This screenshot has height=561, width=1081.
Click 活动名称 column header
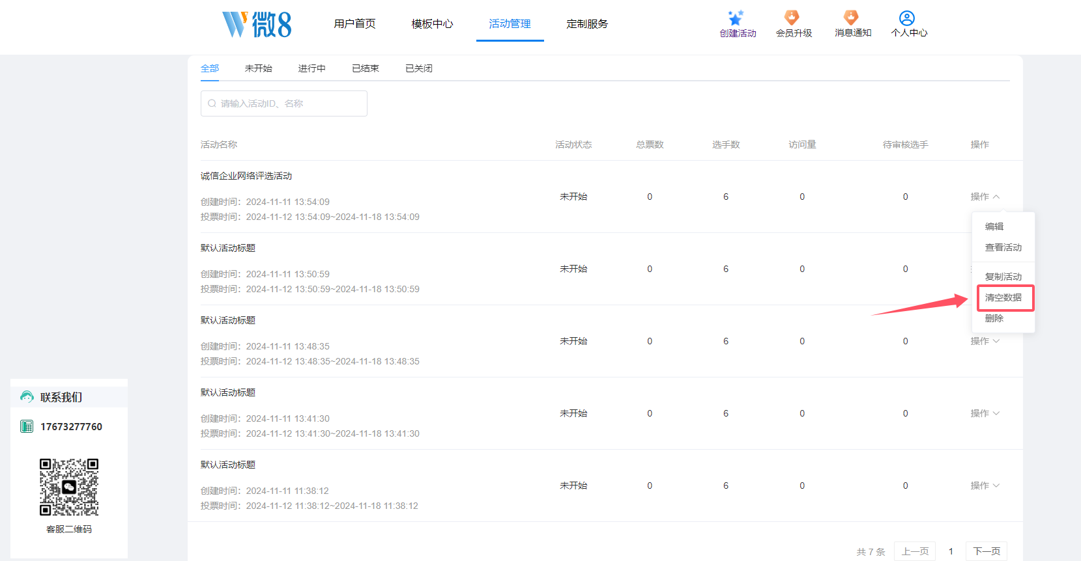(219, 144)
